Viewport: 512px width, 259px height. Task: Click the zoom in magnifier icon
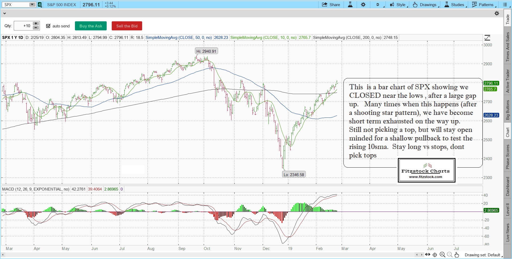(442, 255)
